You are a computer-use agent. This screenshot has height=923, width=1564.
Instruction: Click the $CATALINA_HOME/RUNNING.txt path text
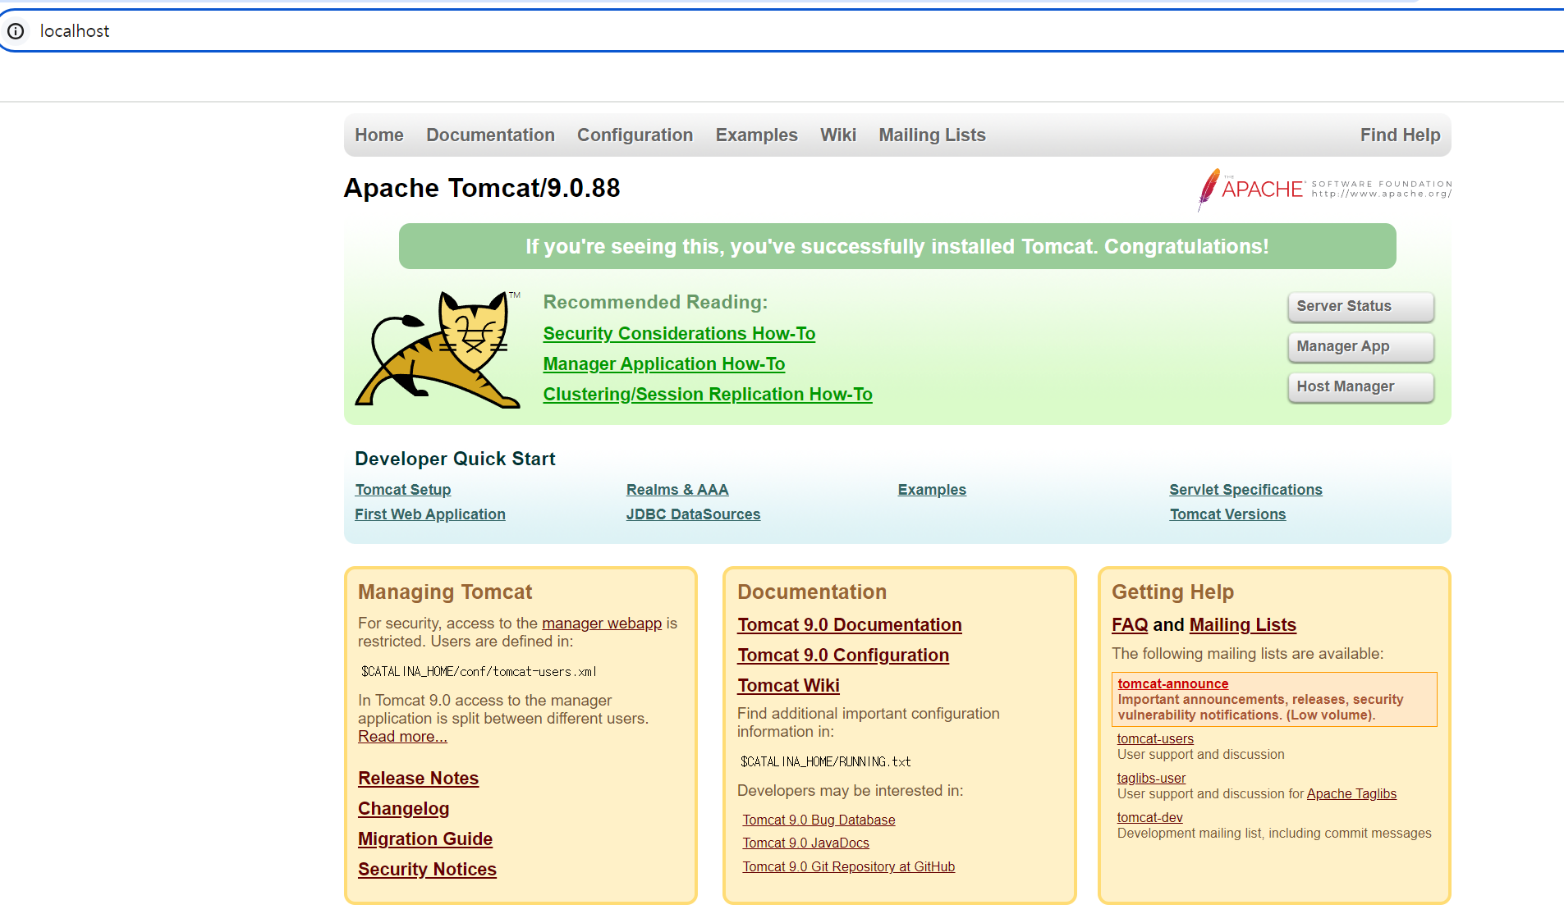(x=826, y=762)
